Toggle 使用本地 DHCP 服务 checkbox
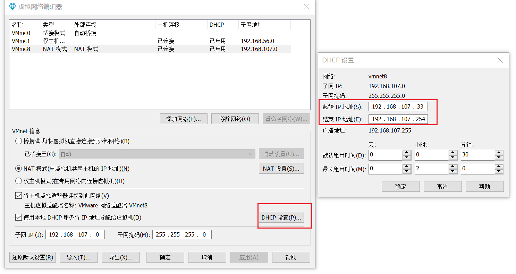Image resolution: width=516 pixels, height=274 pixels. point(19,217)
